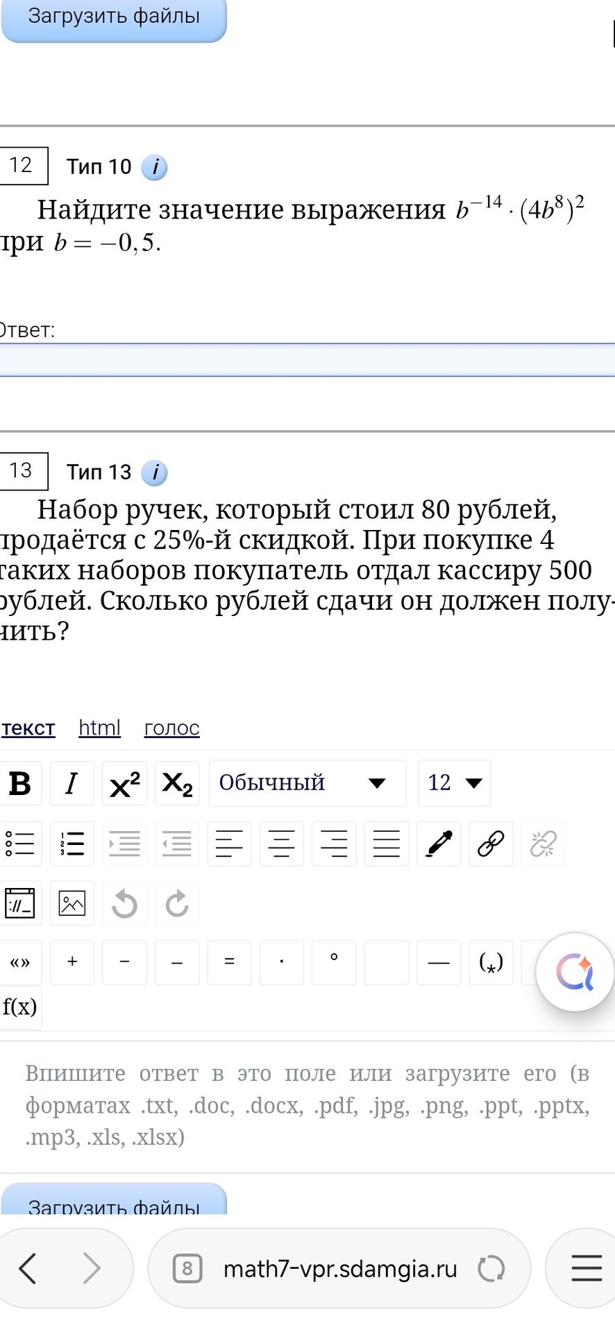Image resolution: width=615 pixels, height=1332 pixels.
Task: Align text to the left
Action: 229,844
